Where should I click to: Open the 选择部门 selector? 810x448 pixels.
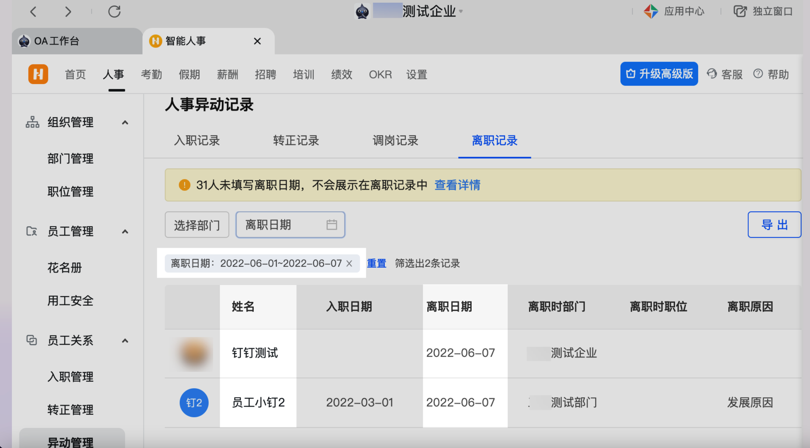pyautogui.click(x=197, y=225)
